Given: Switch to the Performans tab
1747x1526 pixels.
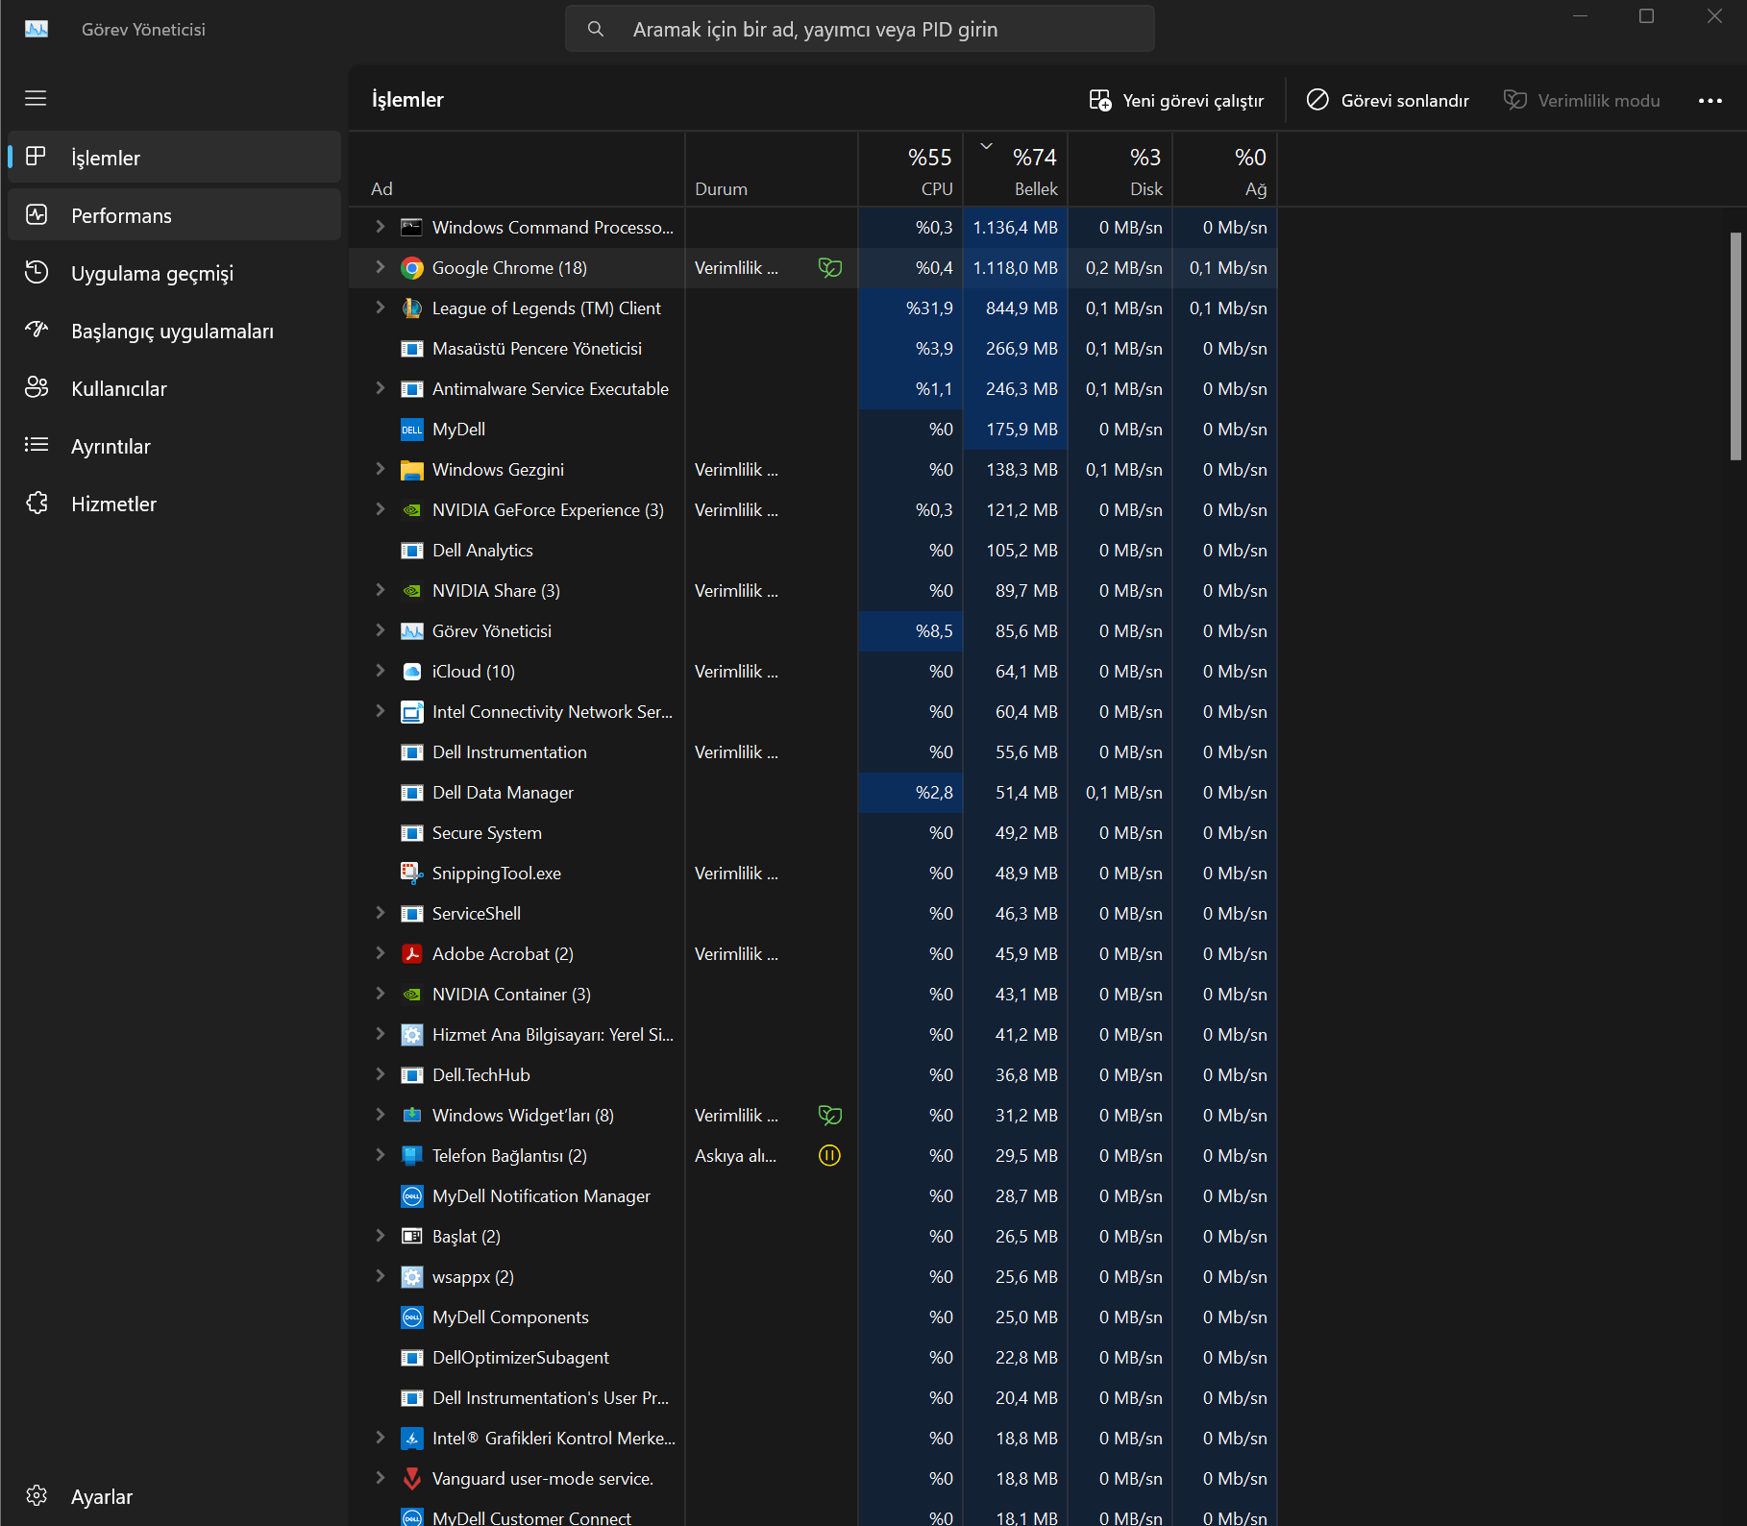Looking at the screenshot, I should (x=175, y=215).
